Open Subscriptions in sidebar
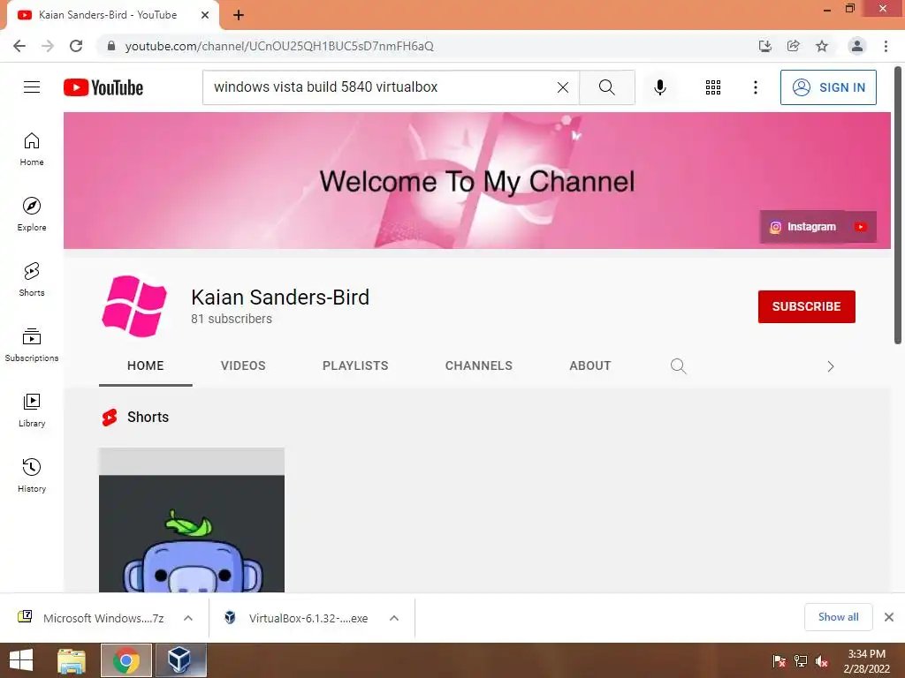 pyautogui.click(x=32, y=345)
